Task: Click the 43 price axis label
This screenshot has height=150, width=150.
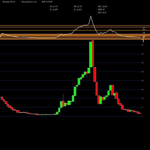Action: [x=142, y=45]
